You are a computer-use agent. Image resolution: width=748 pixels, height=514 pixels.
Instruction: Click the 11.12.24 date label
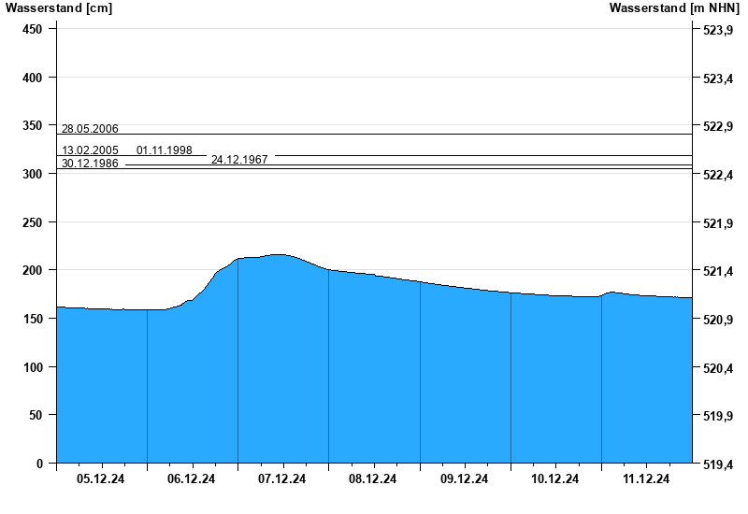point(646,479)
